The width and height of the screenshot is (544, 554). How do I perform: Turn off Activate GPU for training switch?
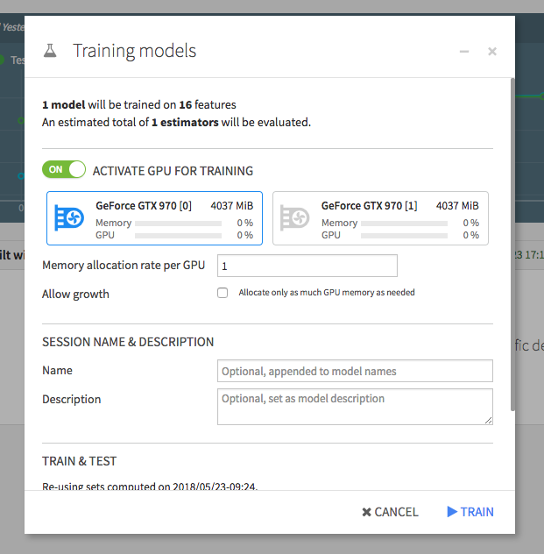pos(64,170)
